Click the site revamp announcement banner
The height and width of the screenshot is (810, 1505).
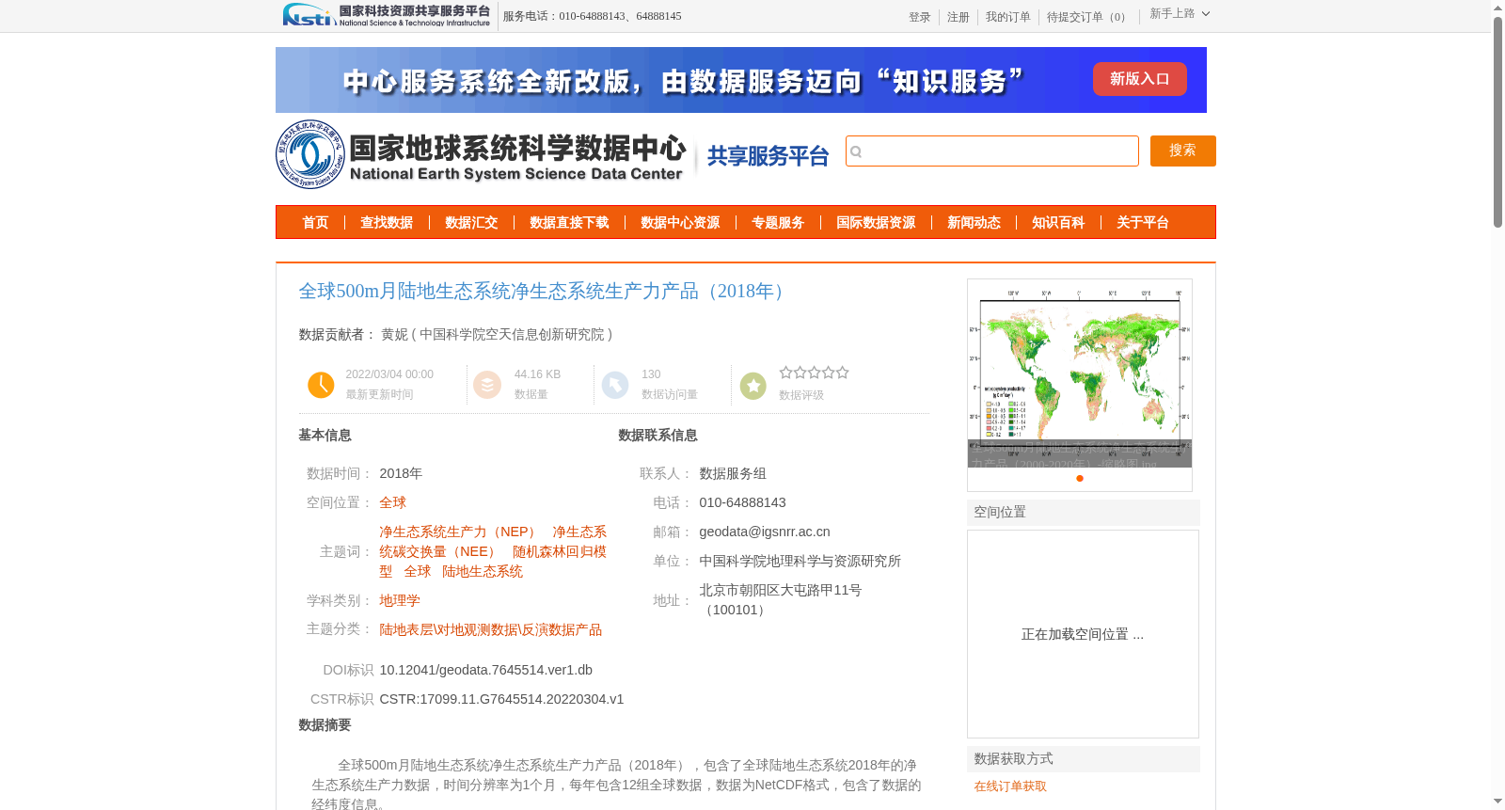(741, 80)
